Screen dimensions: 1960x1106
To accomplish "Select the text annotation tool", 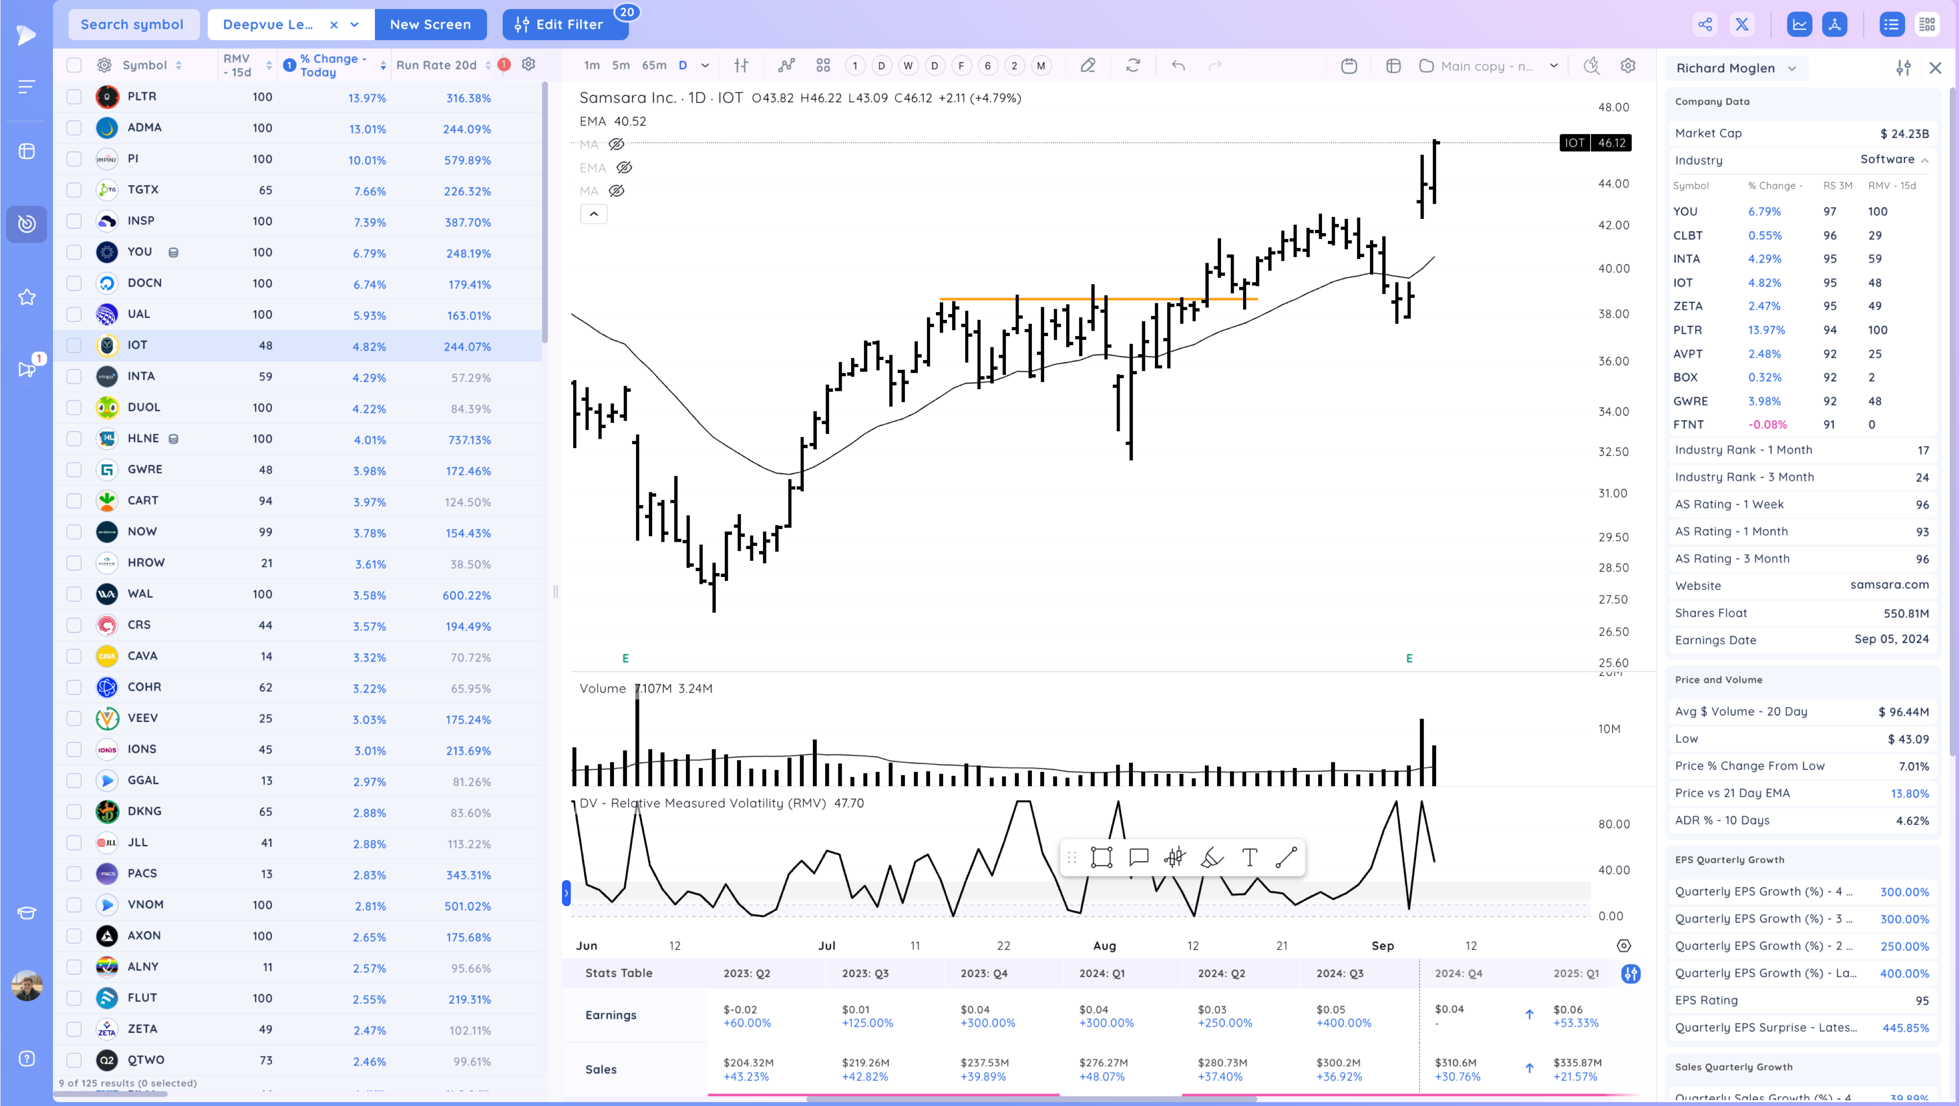I will [1249, 857].
